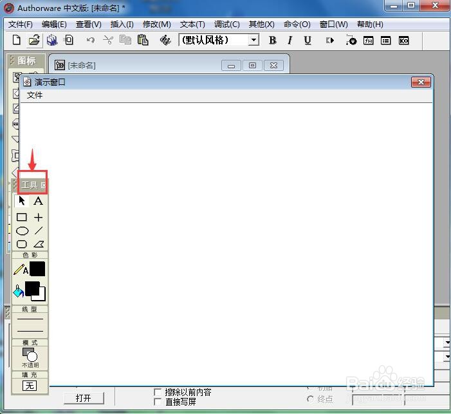The image size is (451, 414).
Task: Open the 修改 menu
Action: (157, 24)
